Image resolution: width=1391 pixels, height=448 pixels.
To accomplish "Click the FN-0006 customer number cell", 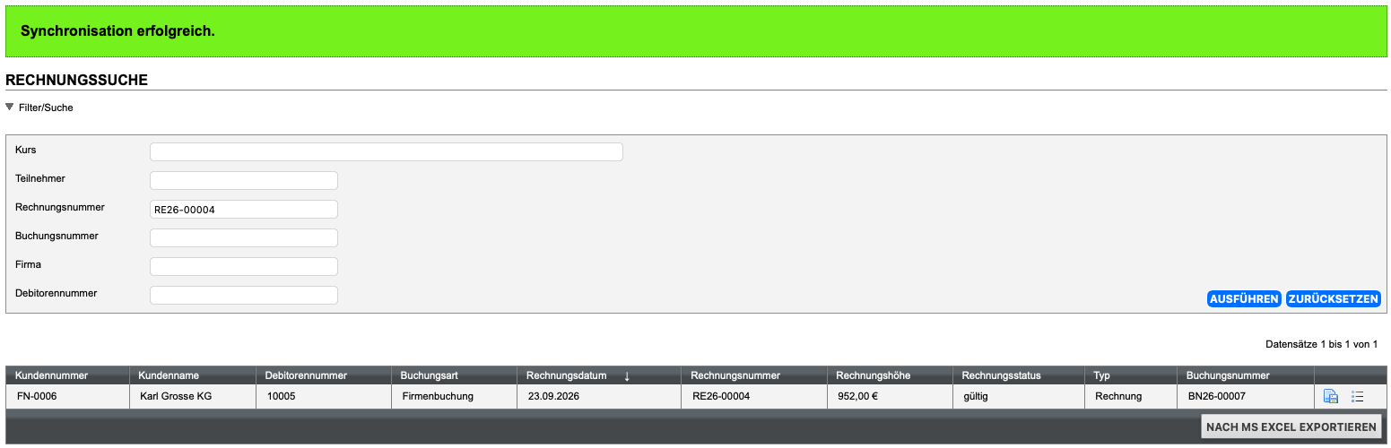I will (68, 396).
